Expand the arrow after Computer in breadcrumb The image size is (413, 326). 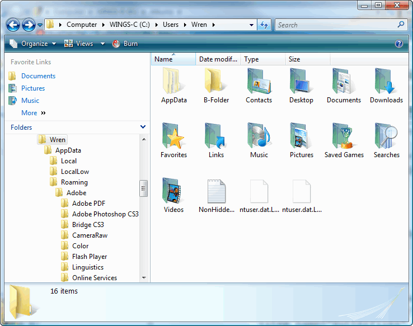[104, 25]
